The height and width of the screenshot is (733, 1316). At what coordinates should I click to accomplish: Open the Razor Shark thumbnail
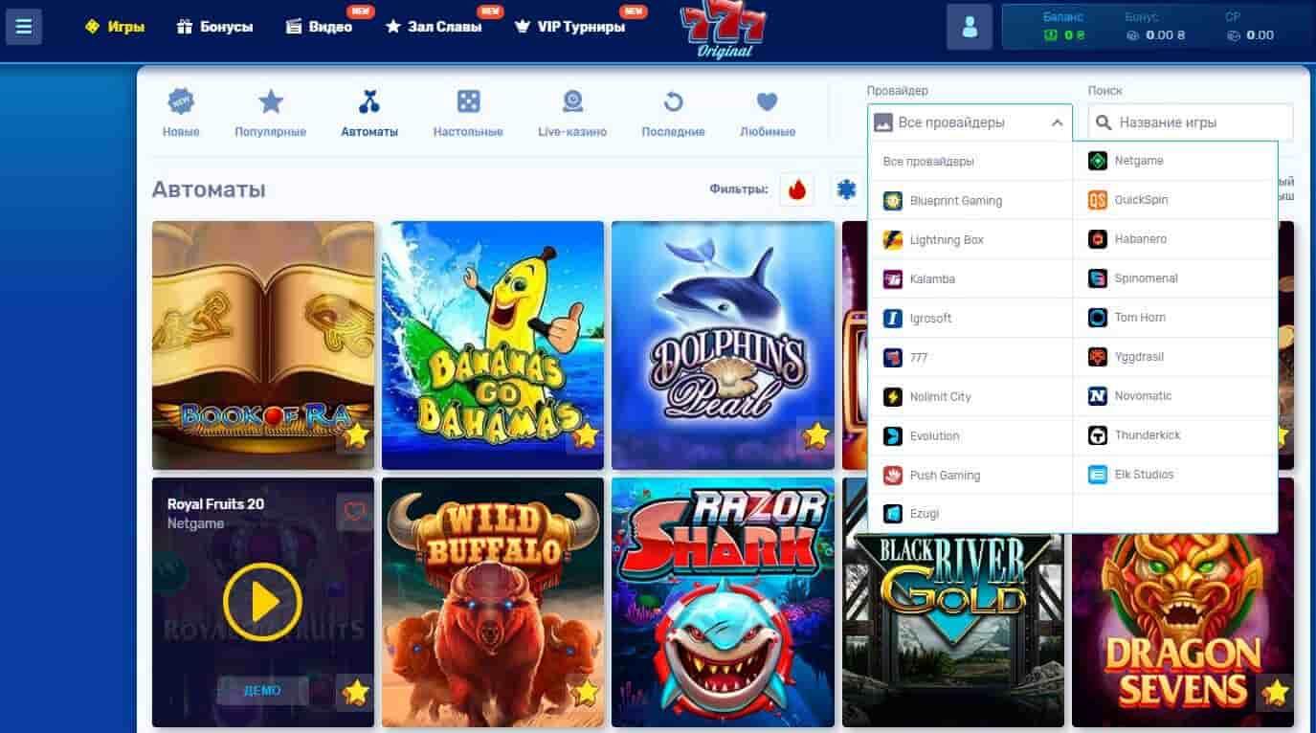tap(723, 603)
